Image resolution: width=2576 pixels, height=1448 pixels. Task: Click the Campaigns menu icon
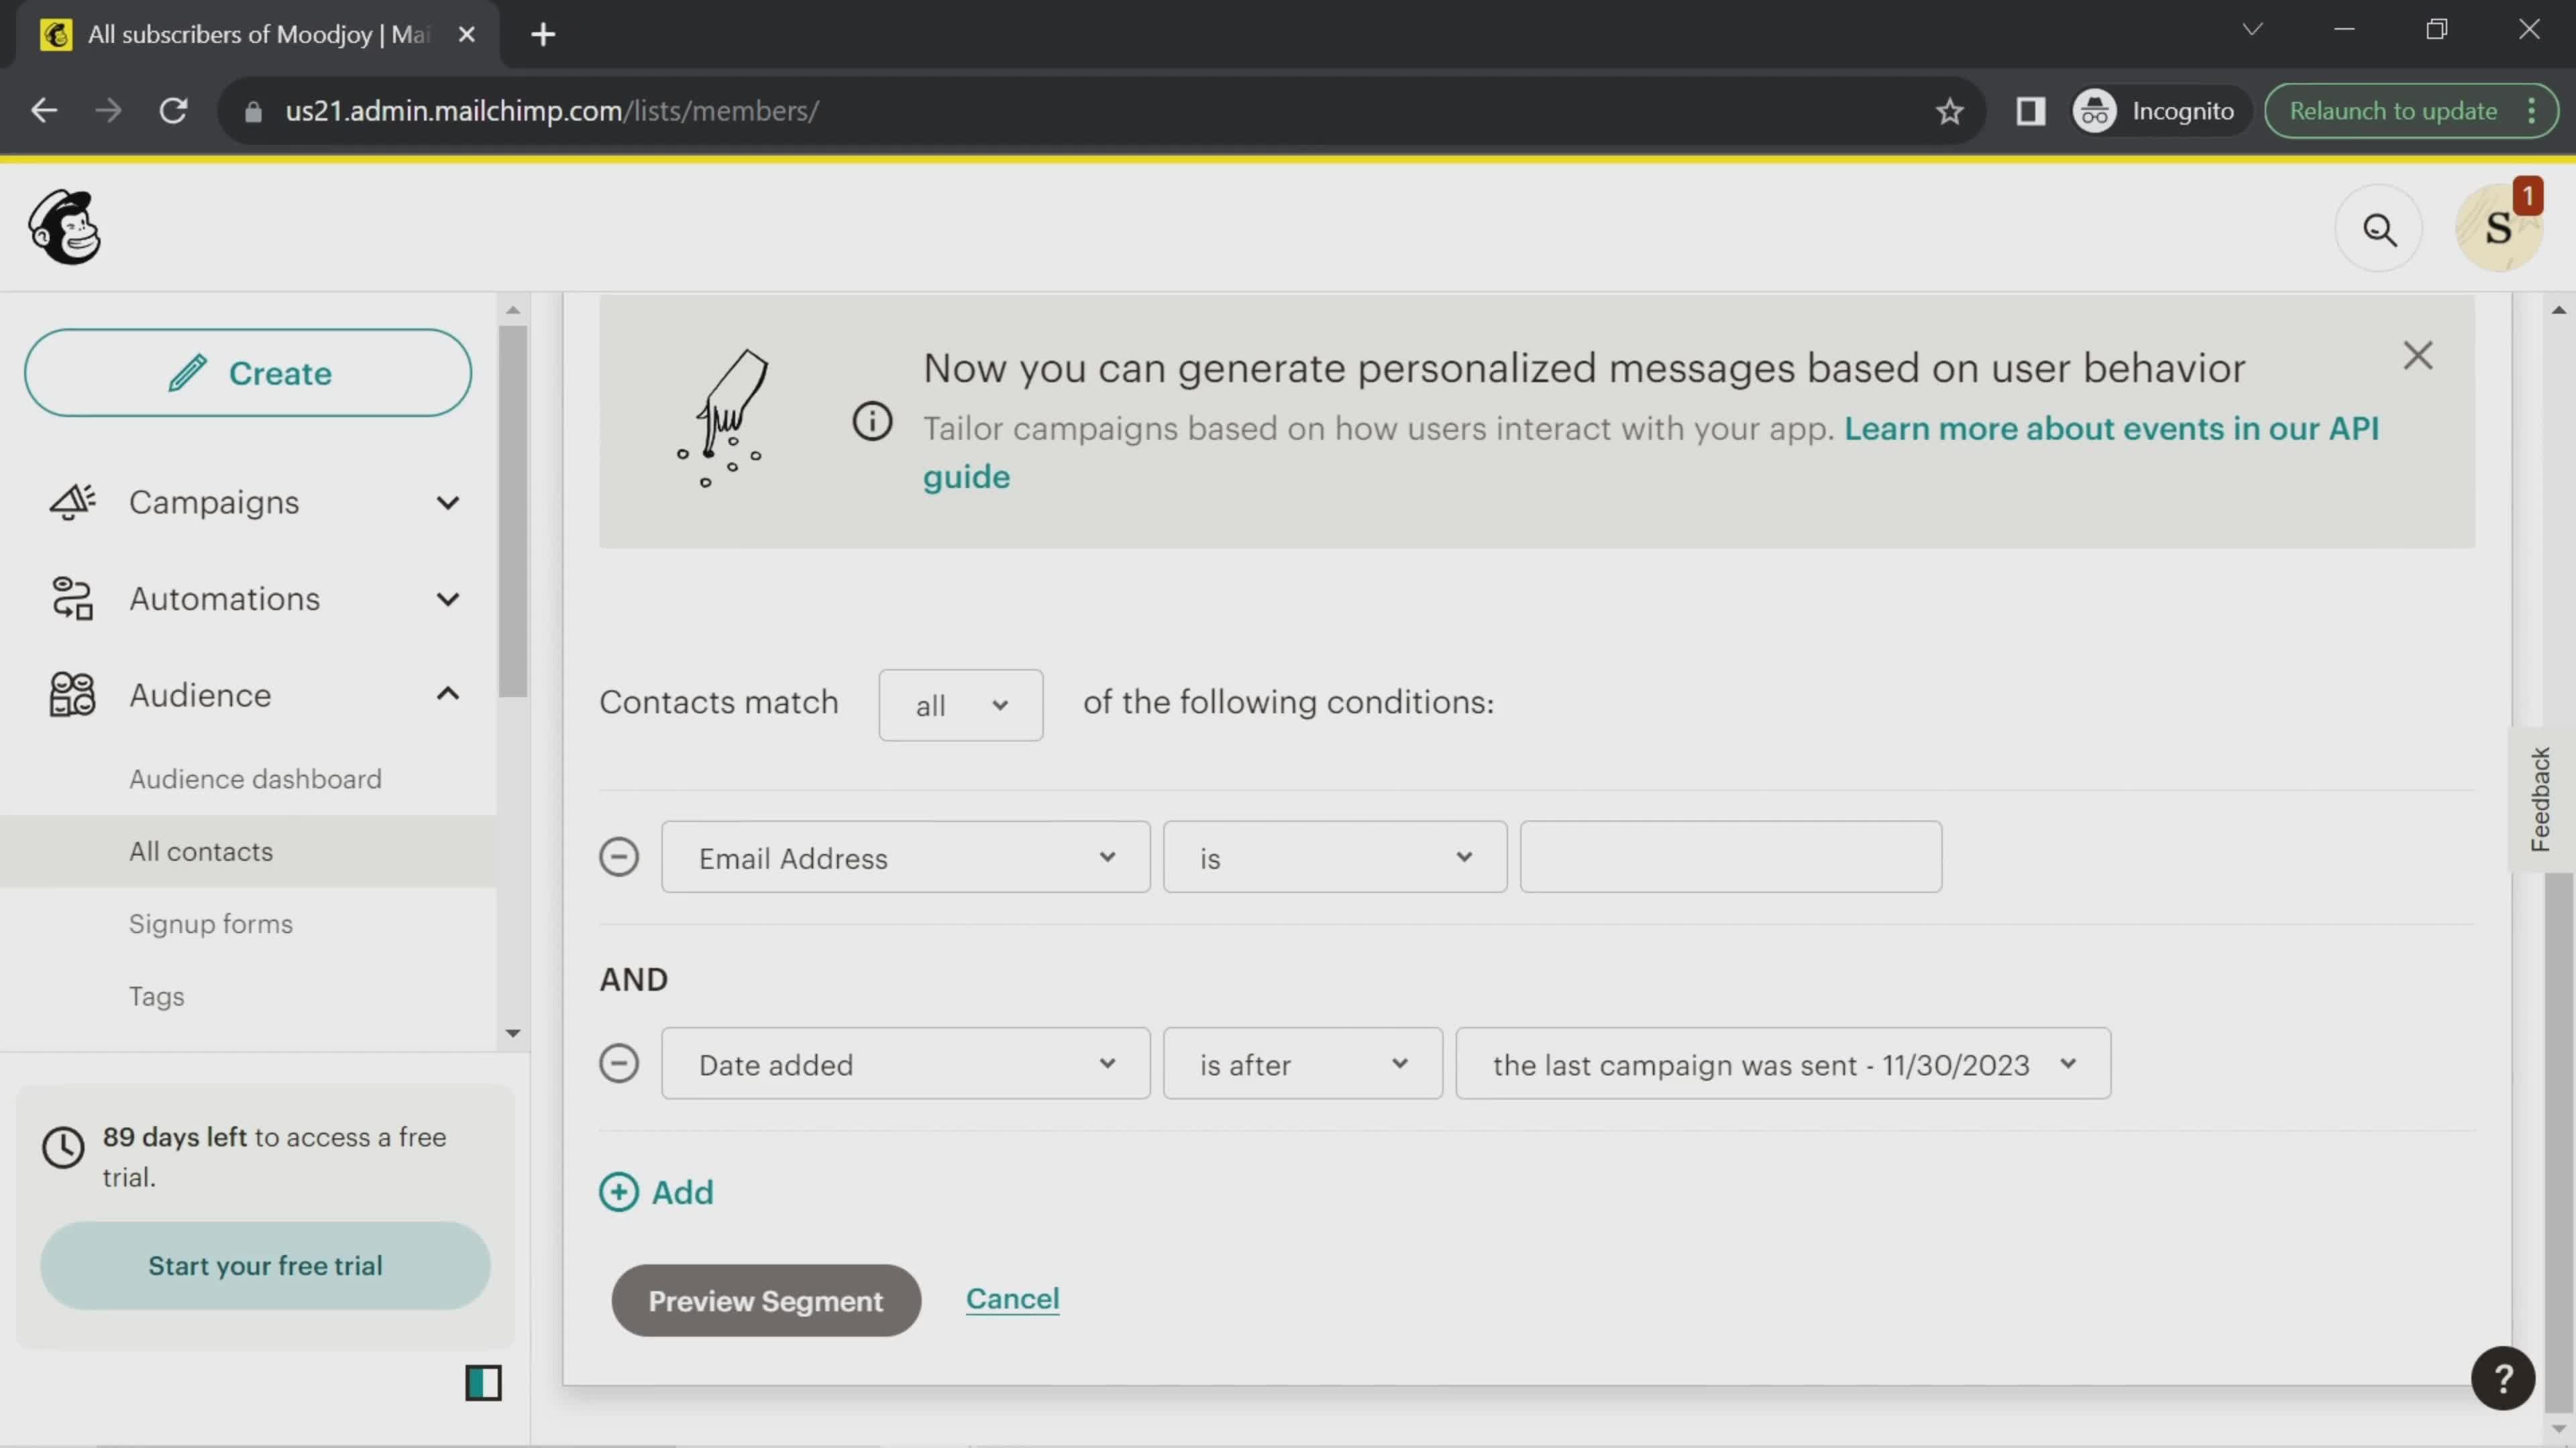pos(70,502)
